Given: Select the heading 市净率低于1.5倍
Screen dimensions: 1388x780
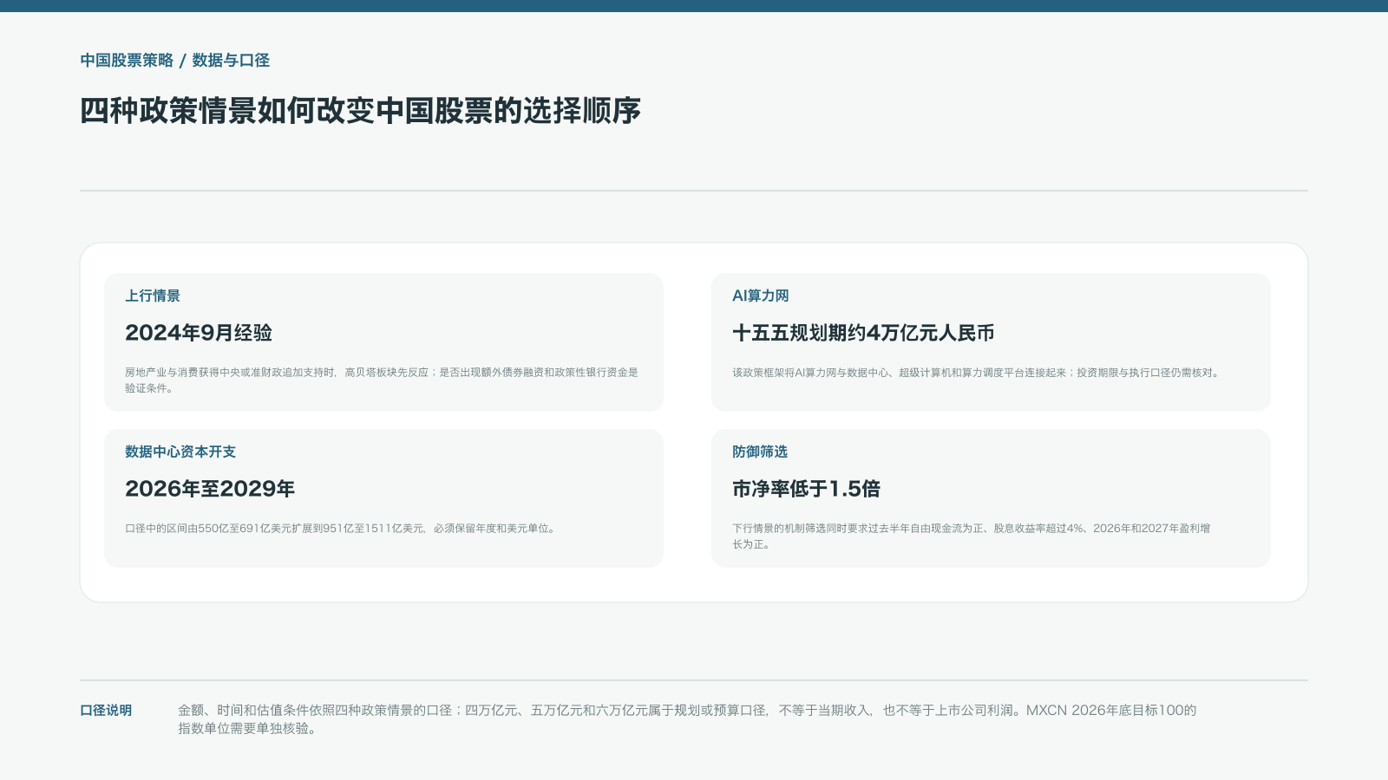Looking at the screenshot, I should (x=807, y=489).
